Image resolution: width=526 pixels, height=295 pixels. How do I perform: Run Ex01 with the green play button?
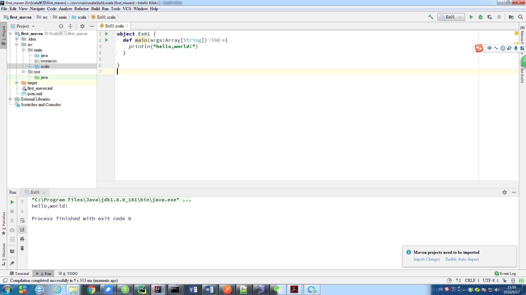471,17
